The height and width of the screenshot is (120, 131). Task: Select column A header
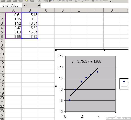tap(13, 10)
